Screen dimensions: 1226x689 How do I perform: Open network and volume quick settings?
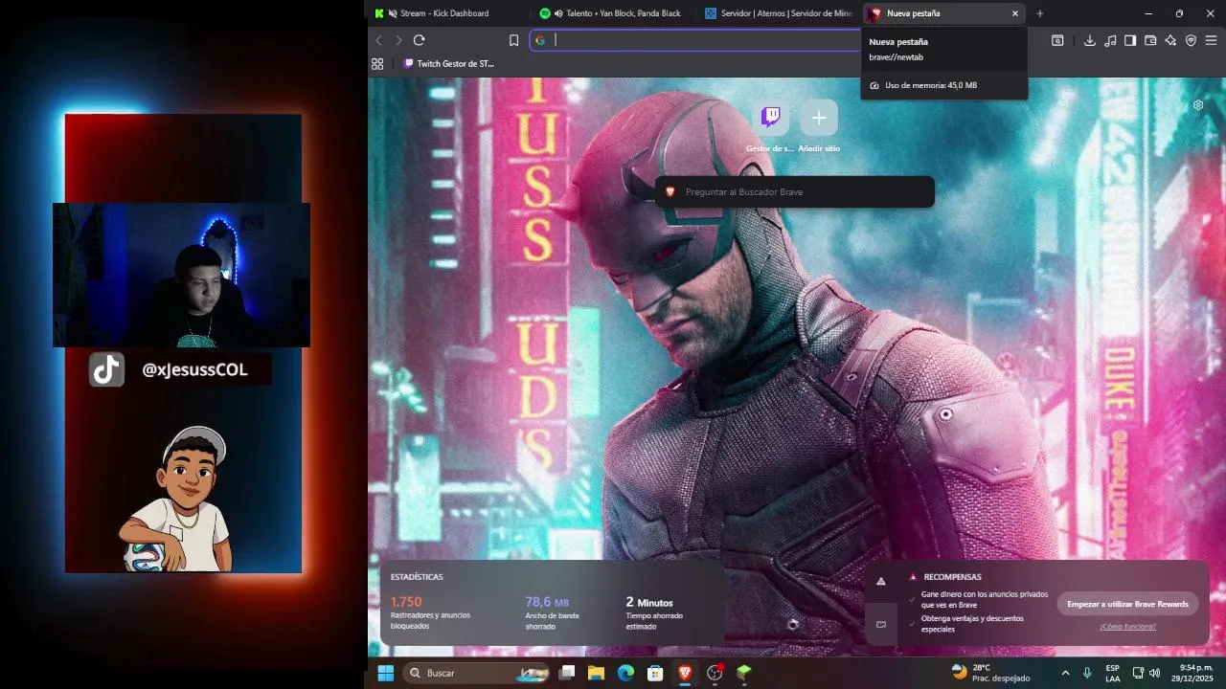click(1147, 673)
